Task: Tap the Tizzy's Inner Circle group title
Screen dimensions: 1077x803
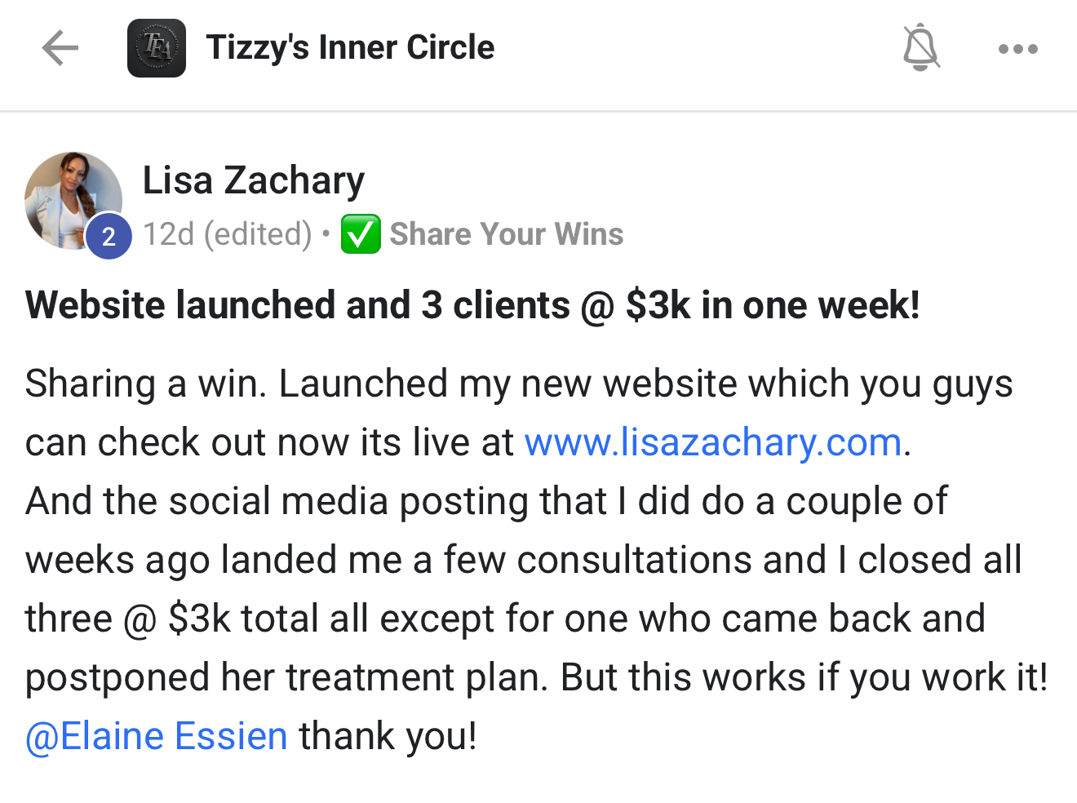Action: point(350,48)
